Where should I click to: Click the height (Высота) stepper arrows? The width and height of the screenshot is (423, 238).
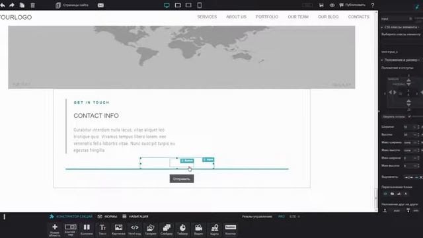tap(418, 135)
